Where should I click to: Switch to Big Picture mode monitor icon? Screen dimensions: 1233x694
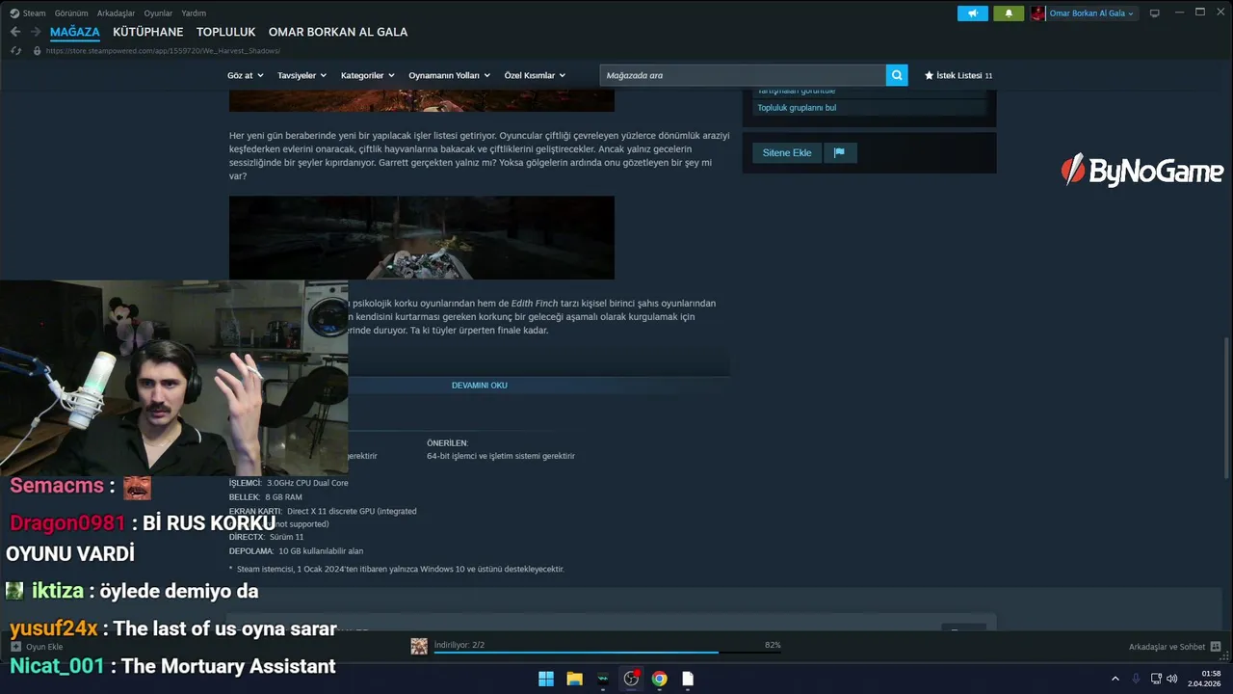1154,13
